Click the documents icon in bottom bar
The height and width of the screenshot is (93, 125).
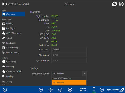(x=50, y=90)
